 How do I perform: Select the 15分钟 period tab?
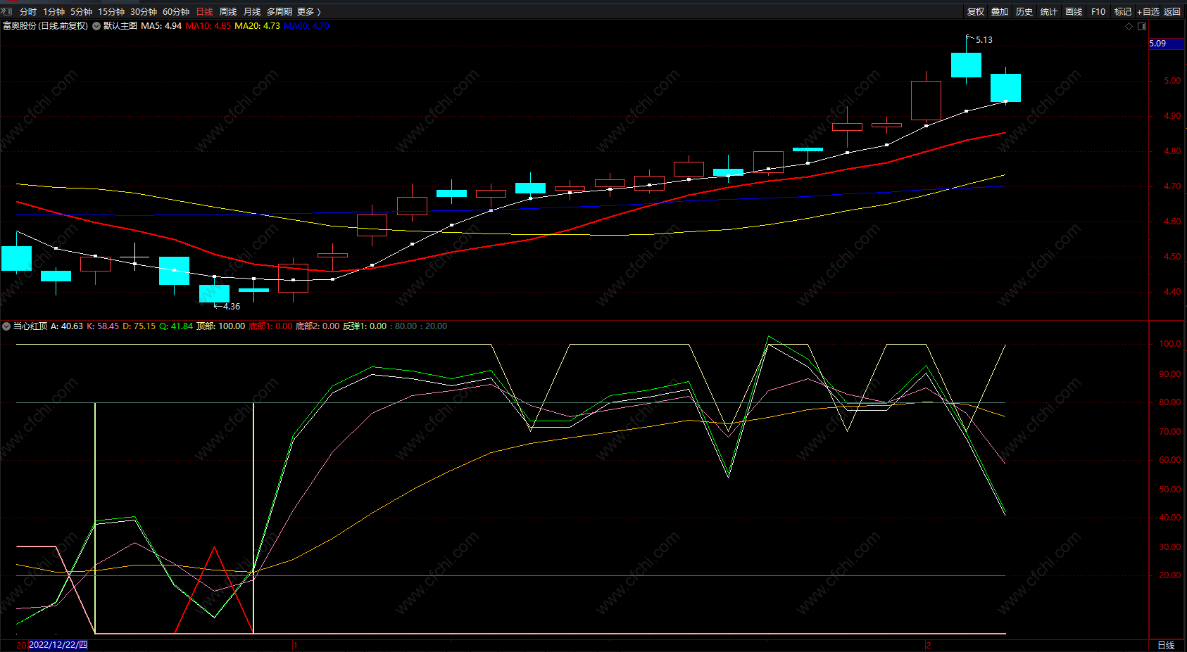[111, 12]
